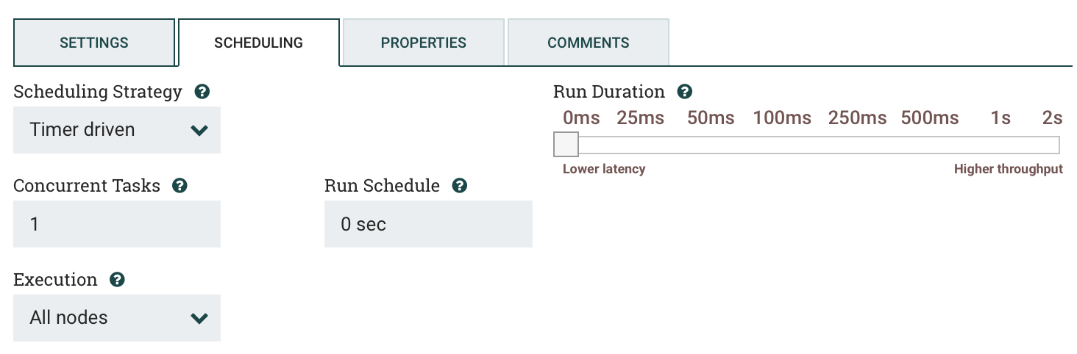The image size is (1077, 354).
Task: Click the Execution help icon
Action: (x=117, y=280)
